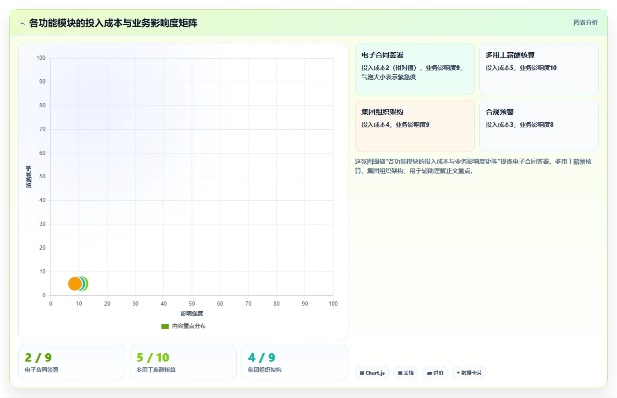Click the 70 tick on the y-axis

click(x=43, y=129)
